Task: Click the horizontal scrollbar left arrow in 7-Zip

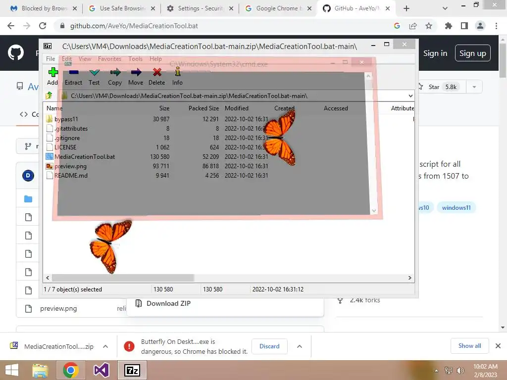Action: 48,278
